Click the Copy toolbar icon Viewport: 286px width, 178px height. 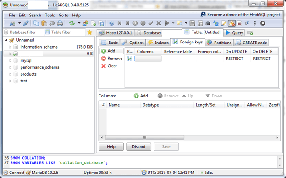point(36,23)
